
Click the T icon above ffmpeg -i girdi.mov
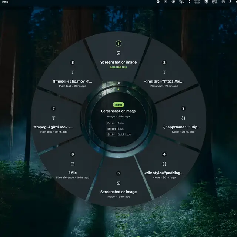point(53,118)
